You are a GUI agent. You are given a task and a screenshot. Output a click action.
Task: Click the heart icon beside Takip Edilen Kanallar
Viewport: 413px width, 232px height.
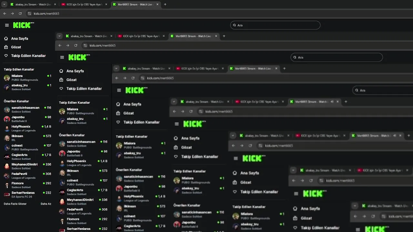(6, 56)
